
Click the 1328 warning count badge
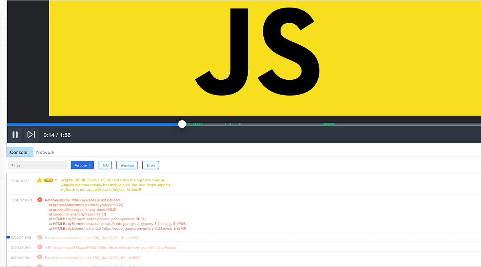tap(48, 180)
